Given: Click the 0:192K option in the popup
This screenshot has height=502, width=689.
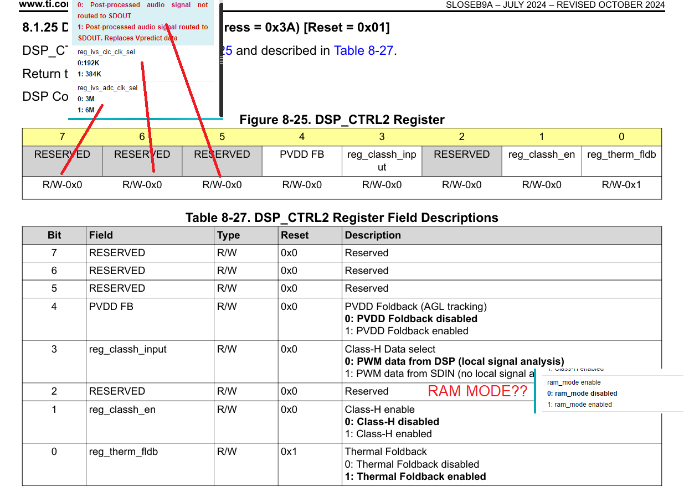Looking at the screenshot, I should (89, 63).
